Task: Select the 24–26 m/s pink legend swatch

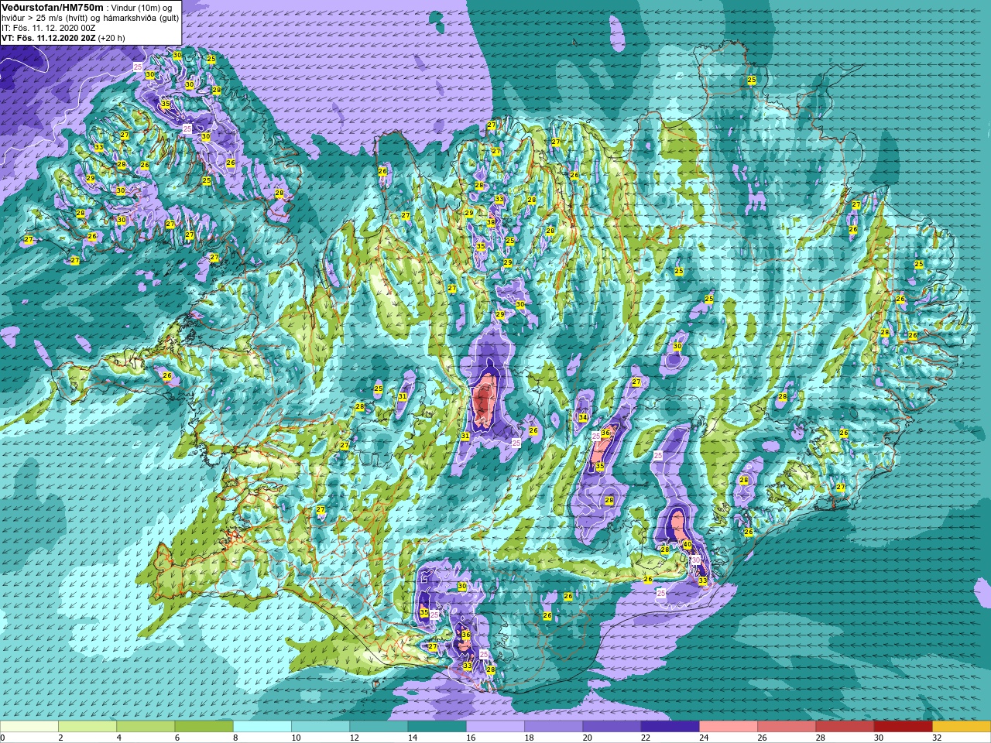Action: [729, 727]
